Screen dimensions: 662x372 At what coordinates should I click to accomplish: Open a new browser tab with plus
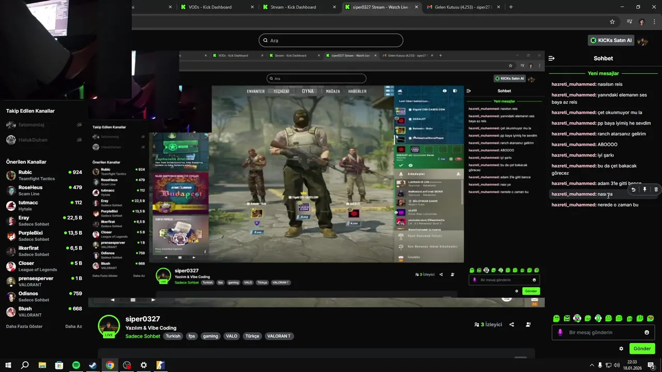point(511,7)
